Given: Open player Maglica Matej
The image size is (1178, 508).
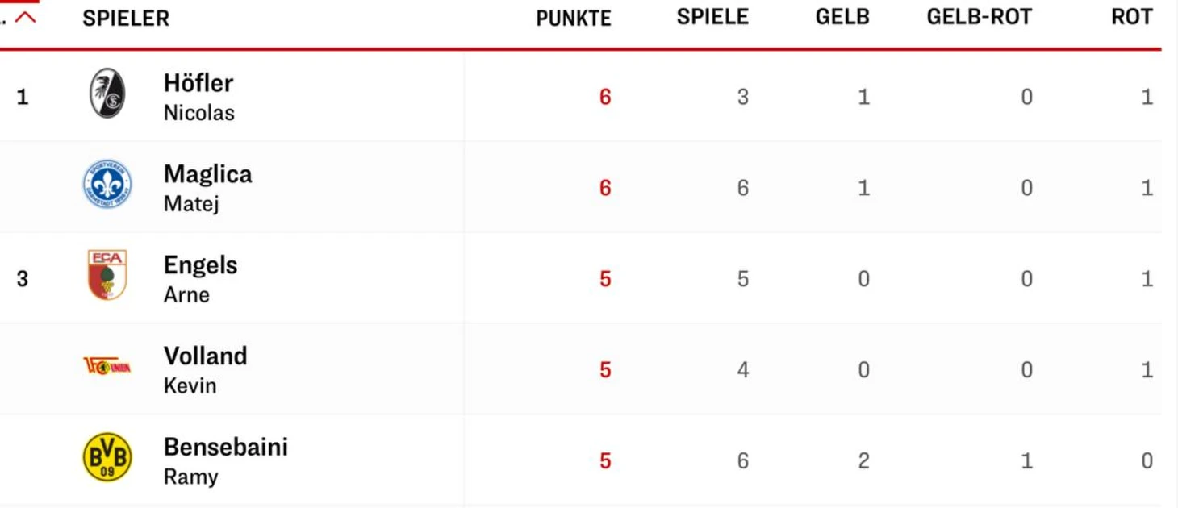Looking at the screenshot, I should click(x=207, y=188).
